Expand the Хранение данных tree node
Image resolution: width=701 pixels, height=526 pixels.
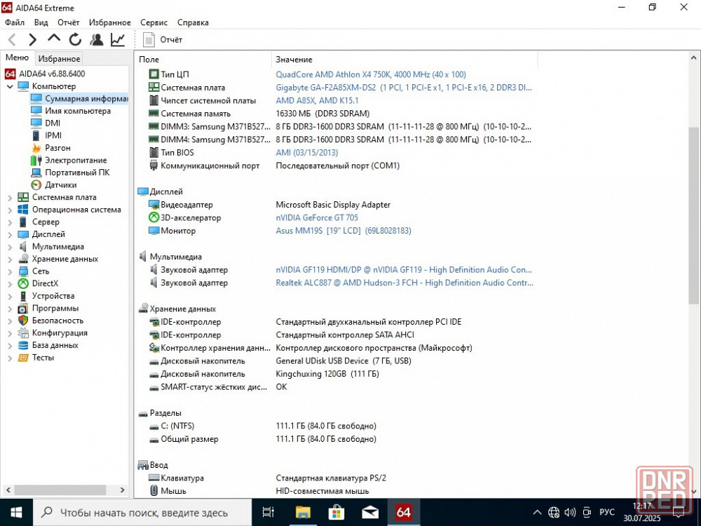pyautogui.click(x=10, y=259)
